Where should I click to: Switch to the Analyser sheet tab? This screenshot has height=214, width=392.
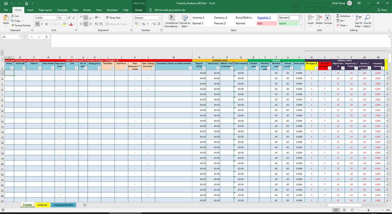pyautogui.click(x=42, y=205)
